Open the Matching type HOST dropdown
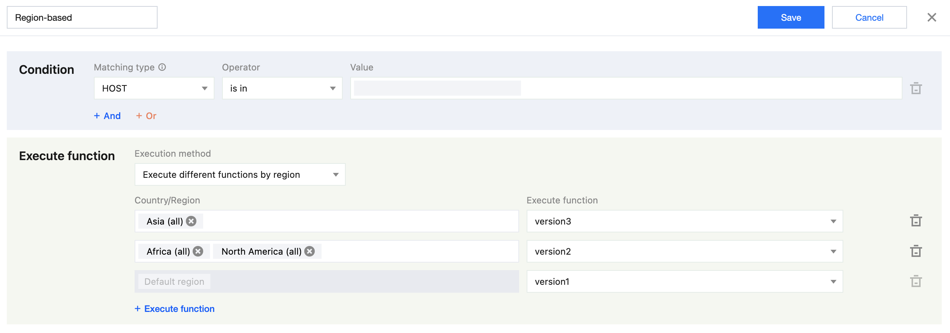The width and height of the screenshot is (950, 333). (x=154, y=89)
